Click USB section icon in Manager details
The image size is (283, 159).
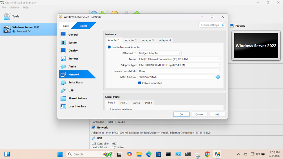pyautogui.click(x=93, y=138)
